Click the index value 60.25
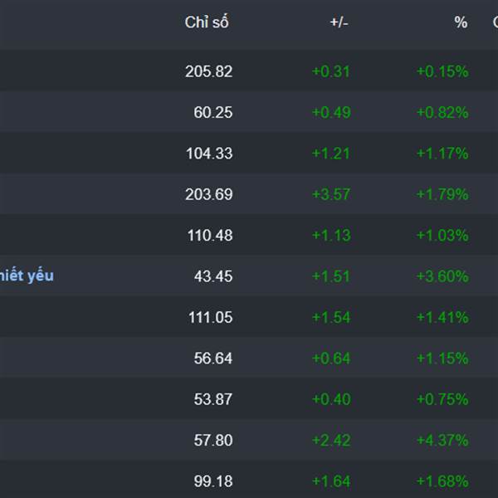Screen dimensions: 498x498 (x=214, y=112)
